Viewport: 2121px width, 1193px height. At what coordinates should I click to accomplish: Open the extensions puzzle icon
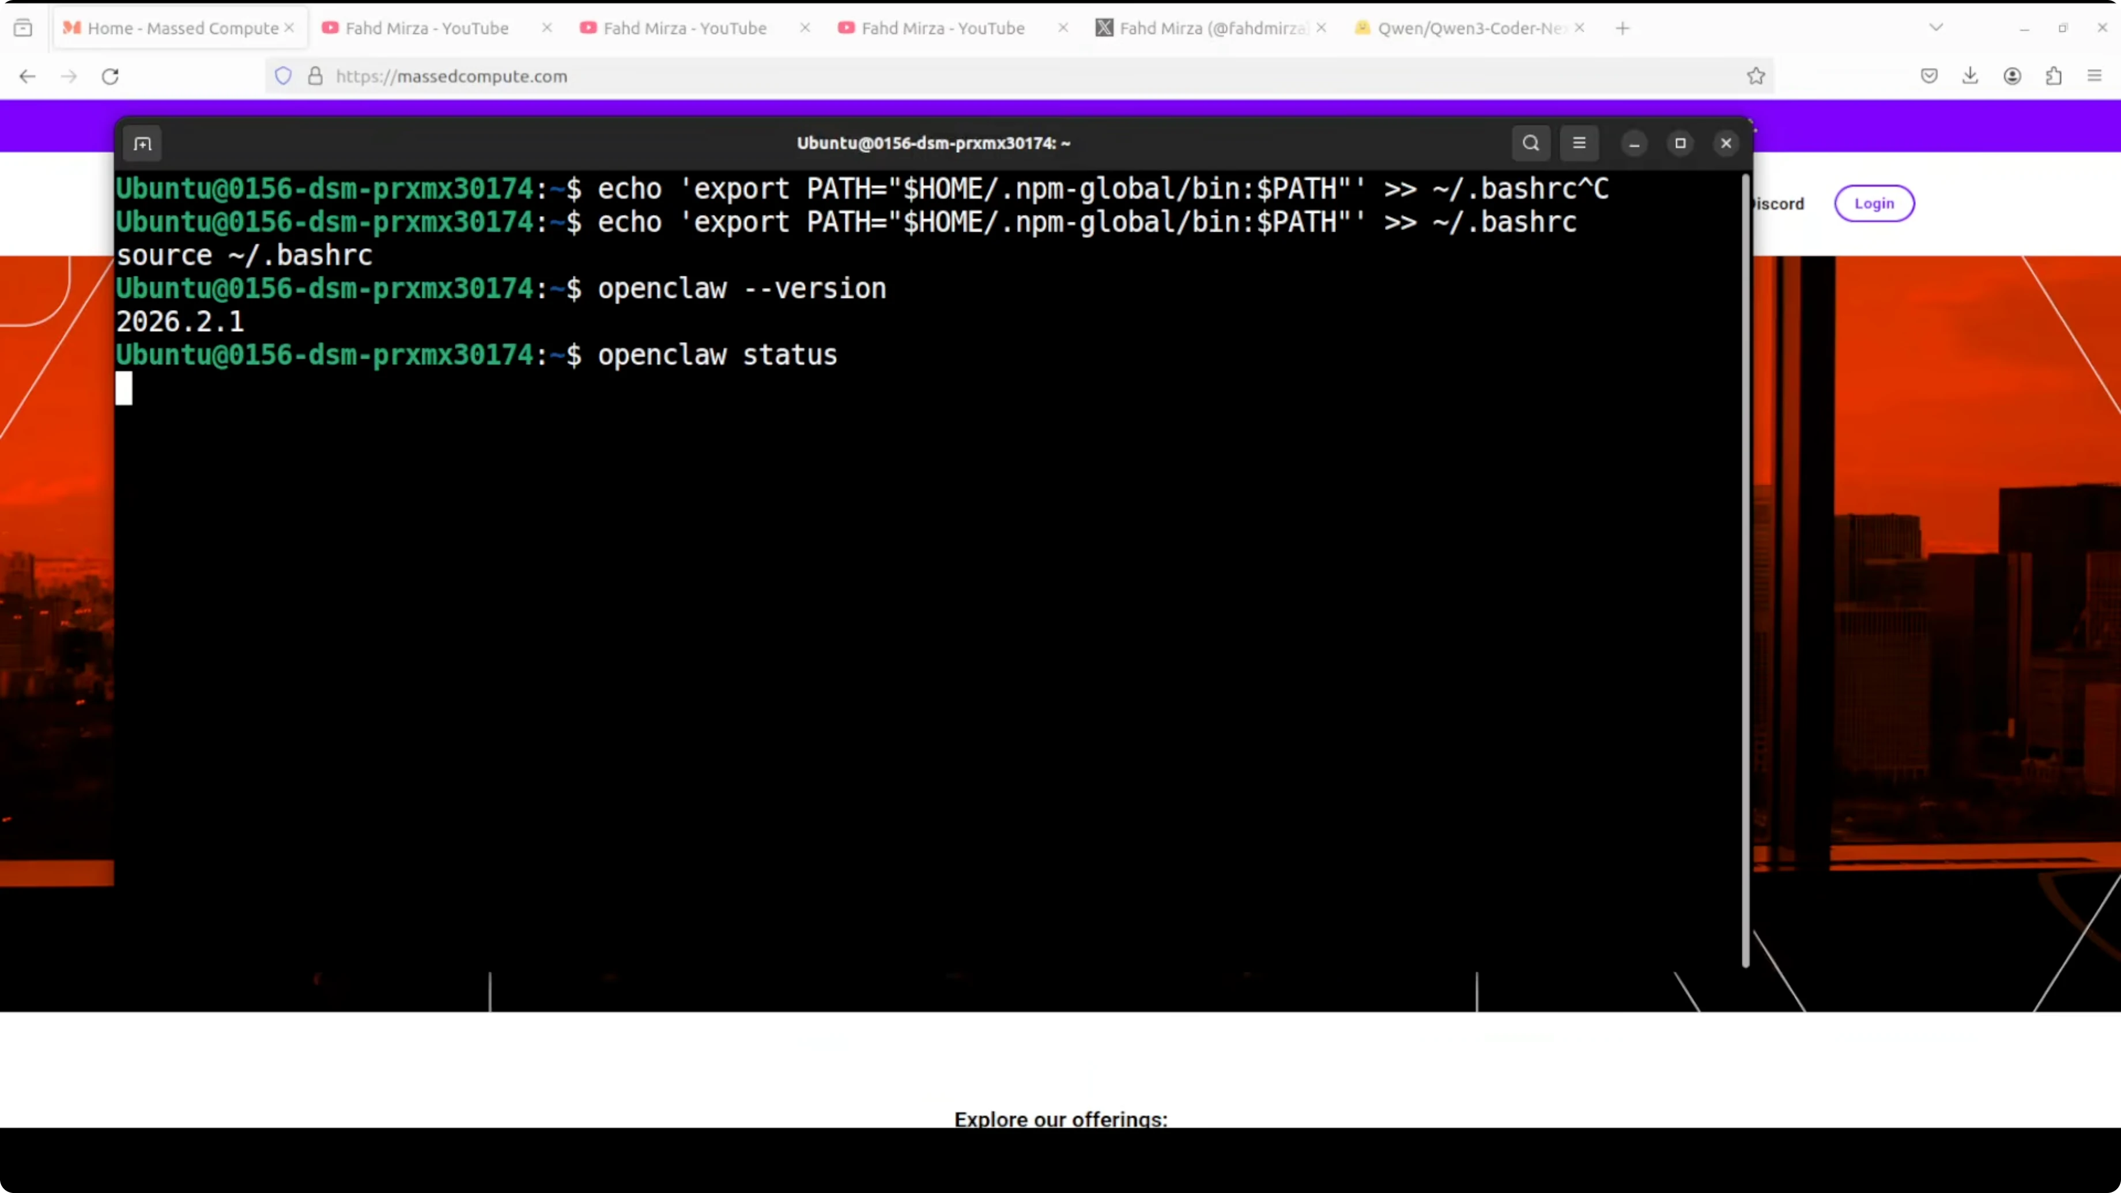[2054, 77]
